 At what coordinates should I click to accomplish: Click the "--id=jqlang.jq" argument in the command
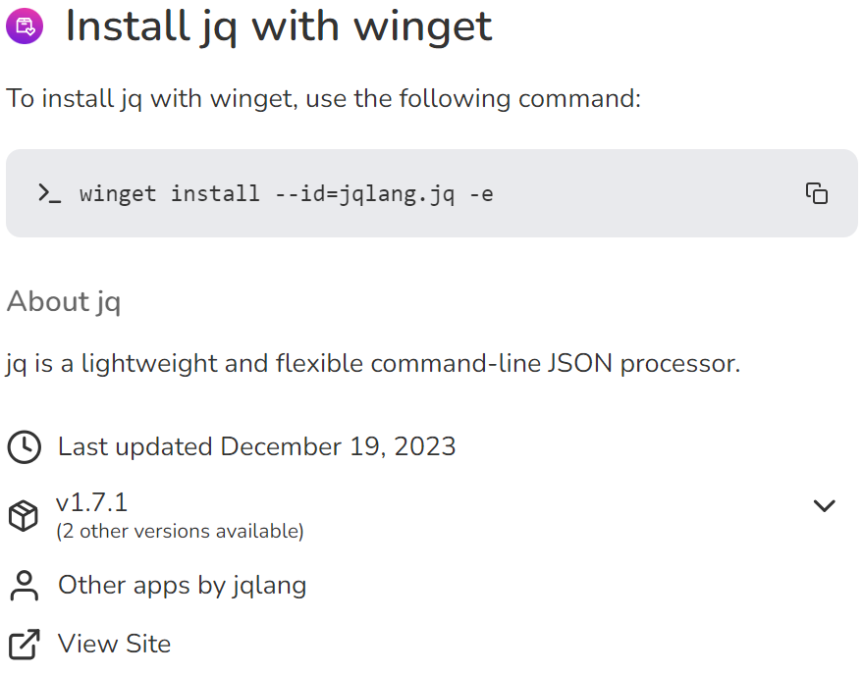tap(363, 194)
